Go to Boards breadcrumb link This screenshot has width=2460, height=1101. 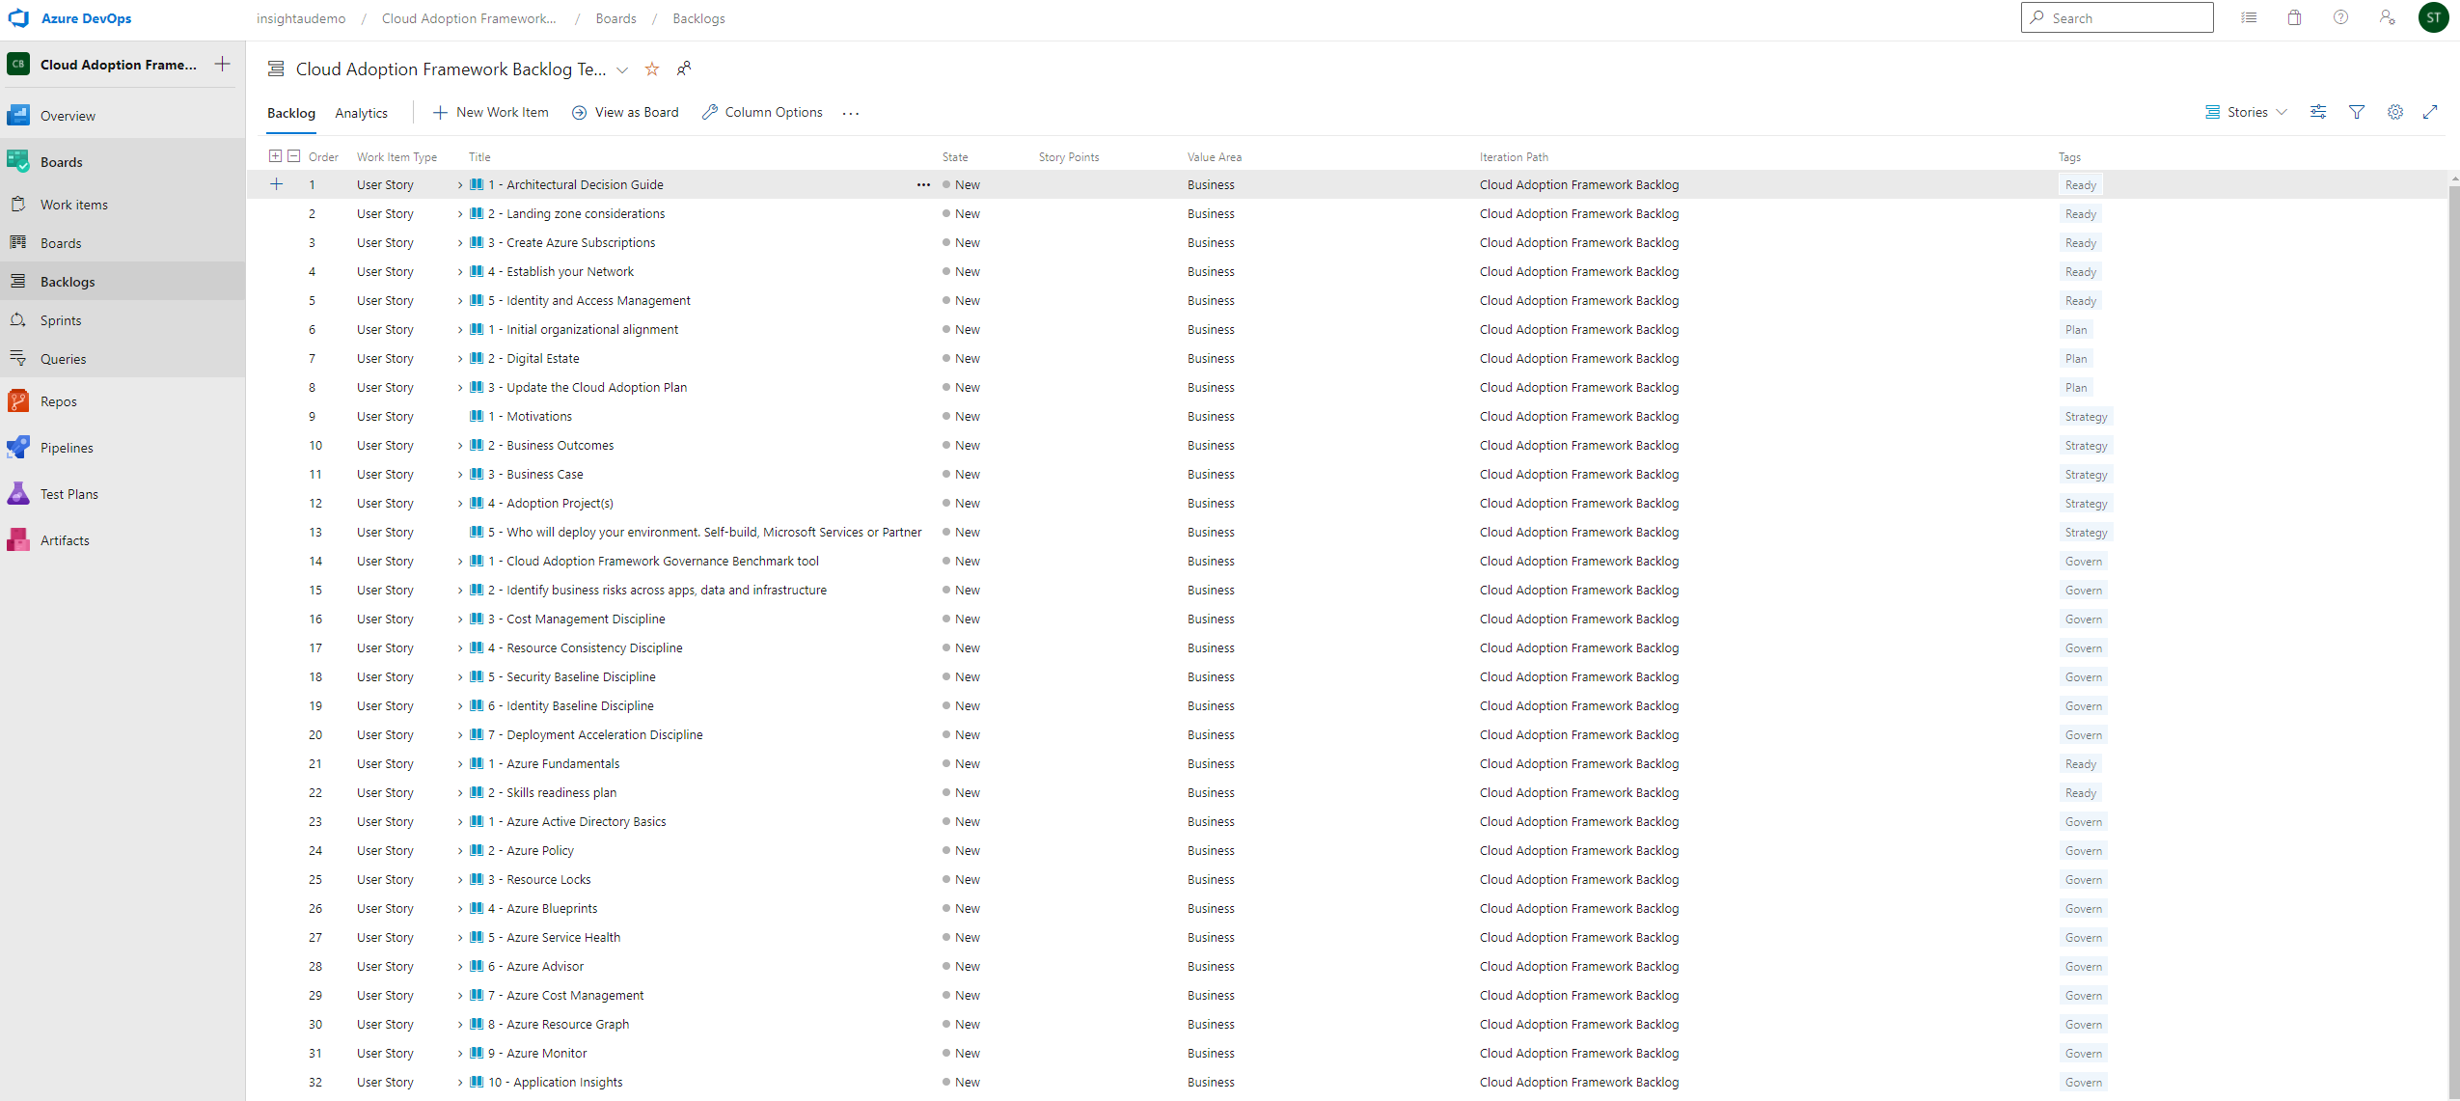coord(615,18)
